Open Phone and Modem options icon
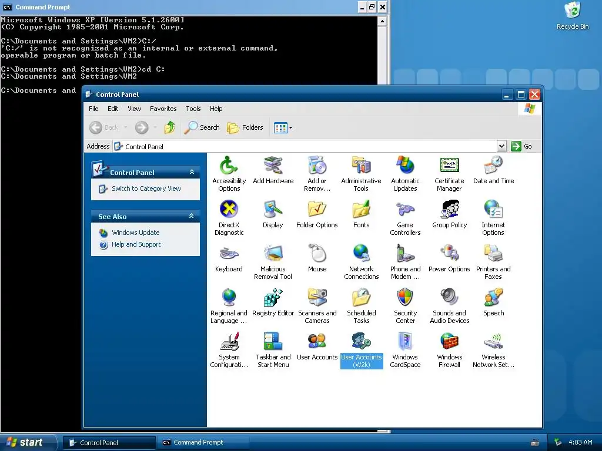The width and height of the screenshot is (602, 451). (x=406, y=254)
